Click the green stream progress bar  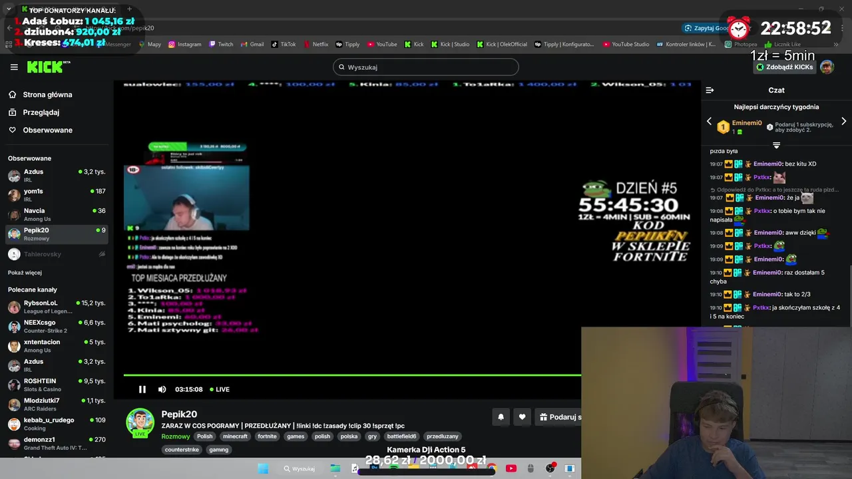tap(352, 375)
